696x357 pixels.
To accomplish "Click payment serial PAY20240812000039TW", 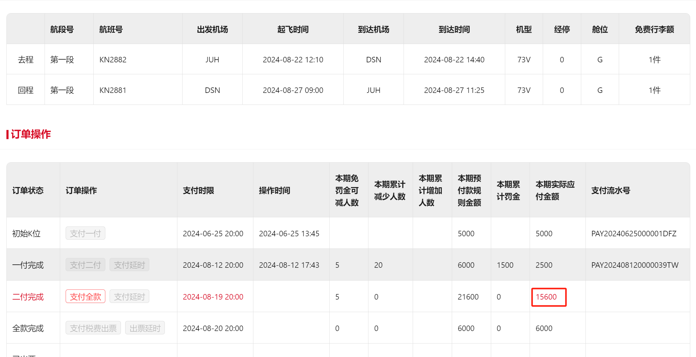I will point(635,265).
